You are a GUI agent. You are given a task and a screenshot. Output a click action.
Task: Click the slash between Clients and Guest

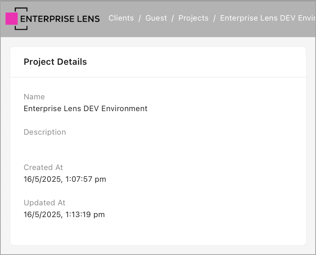140,18
